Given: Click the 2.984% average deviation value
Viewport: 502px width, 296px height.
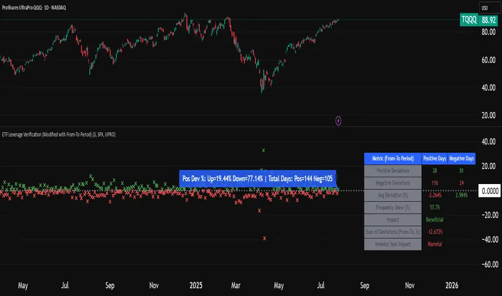Looking at the screenshot, I should [x=462, y=195].
